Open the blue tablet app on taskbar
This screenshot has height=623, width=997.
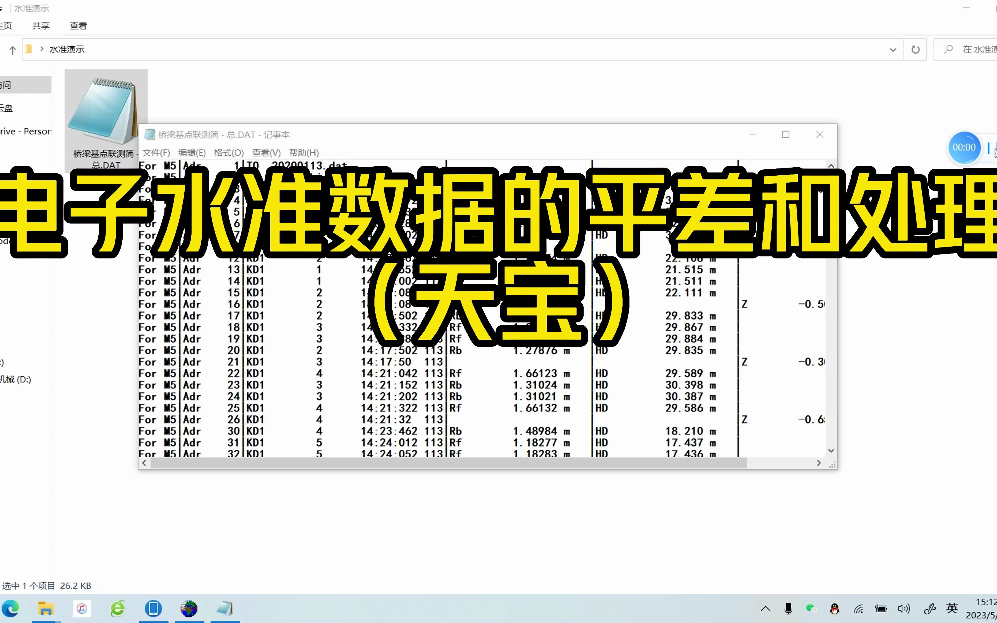coord(153,609)
